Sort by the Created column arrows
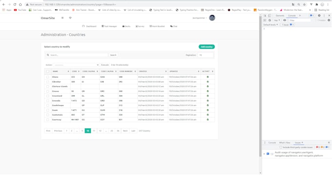 [x=166, y=72]
